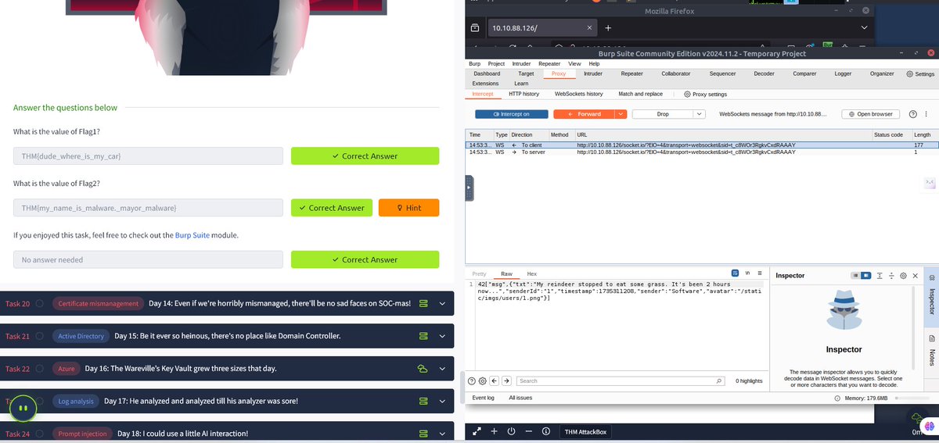939x443 pixels.
Task: Expand Task 22 Azure chevron
Action: click(442, 368)
